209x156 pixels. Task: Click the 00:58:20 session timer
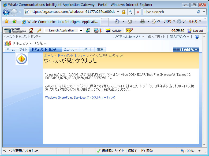[178, 30]
